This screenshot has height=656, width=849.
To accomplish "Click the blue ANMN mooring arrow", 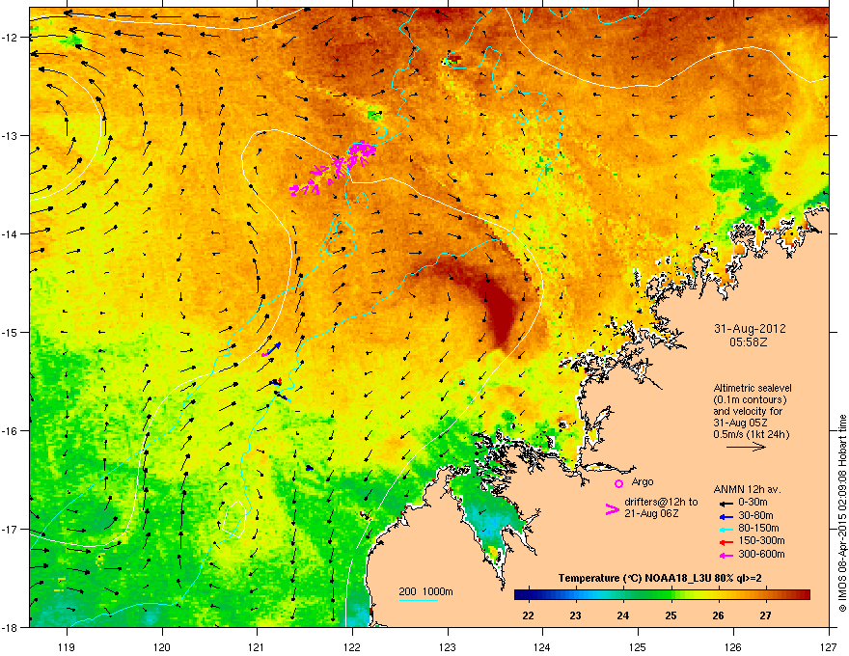I will 275,347.
